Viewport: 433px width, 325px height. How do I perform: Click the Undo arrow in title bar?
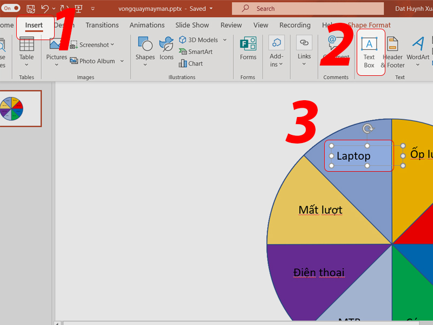tap(45, 9)
